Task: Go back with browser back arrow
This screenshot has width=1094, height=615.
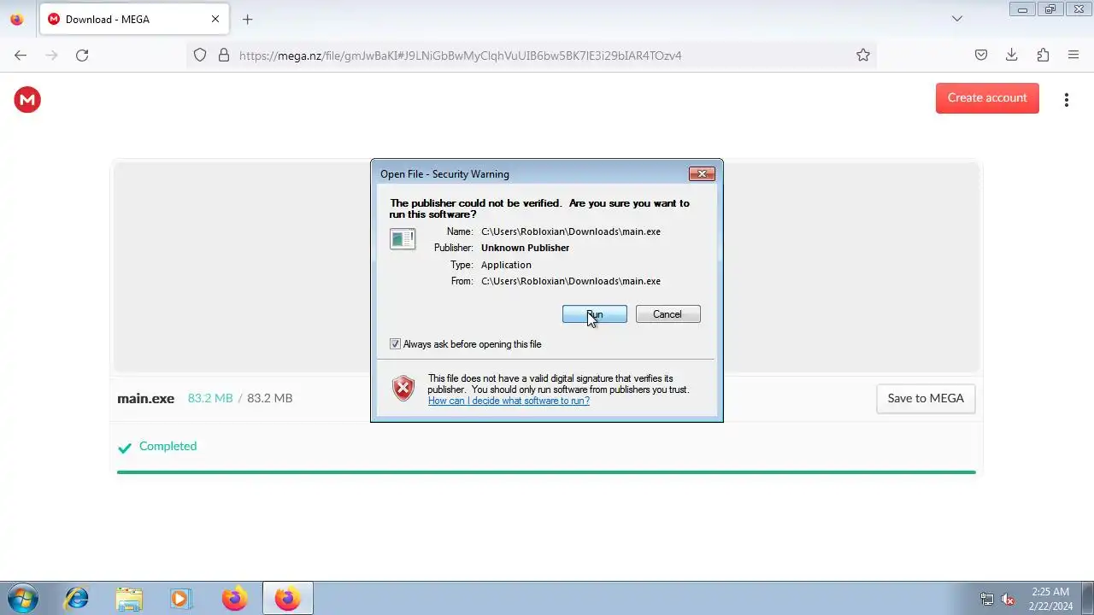Action: click(x=21, y=56)
